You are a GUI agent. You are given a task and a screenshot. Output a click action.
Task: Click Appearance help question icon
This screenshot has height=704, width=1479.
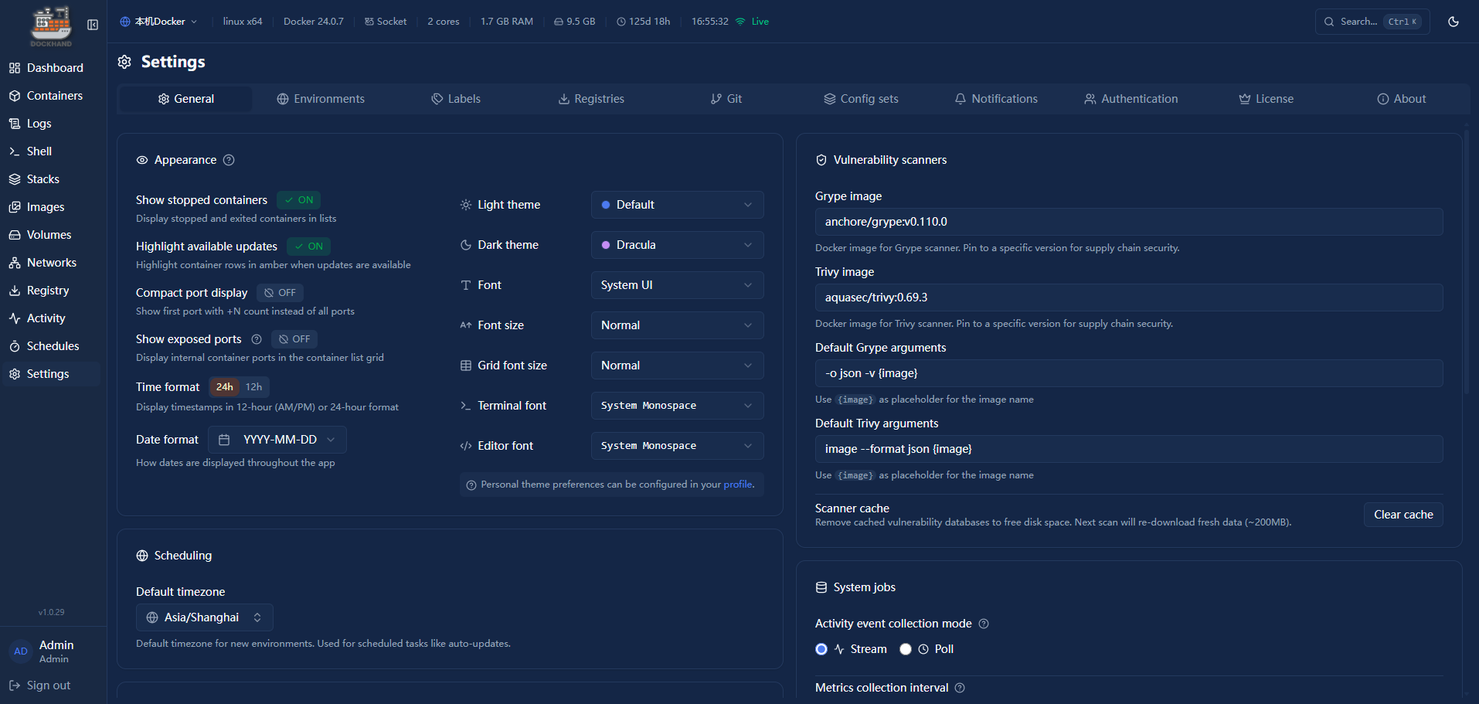pyautogui.click(x=229, y=160)
